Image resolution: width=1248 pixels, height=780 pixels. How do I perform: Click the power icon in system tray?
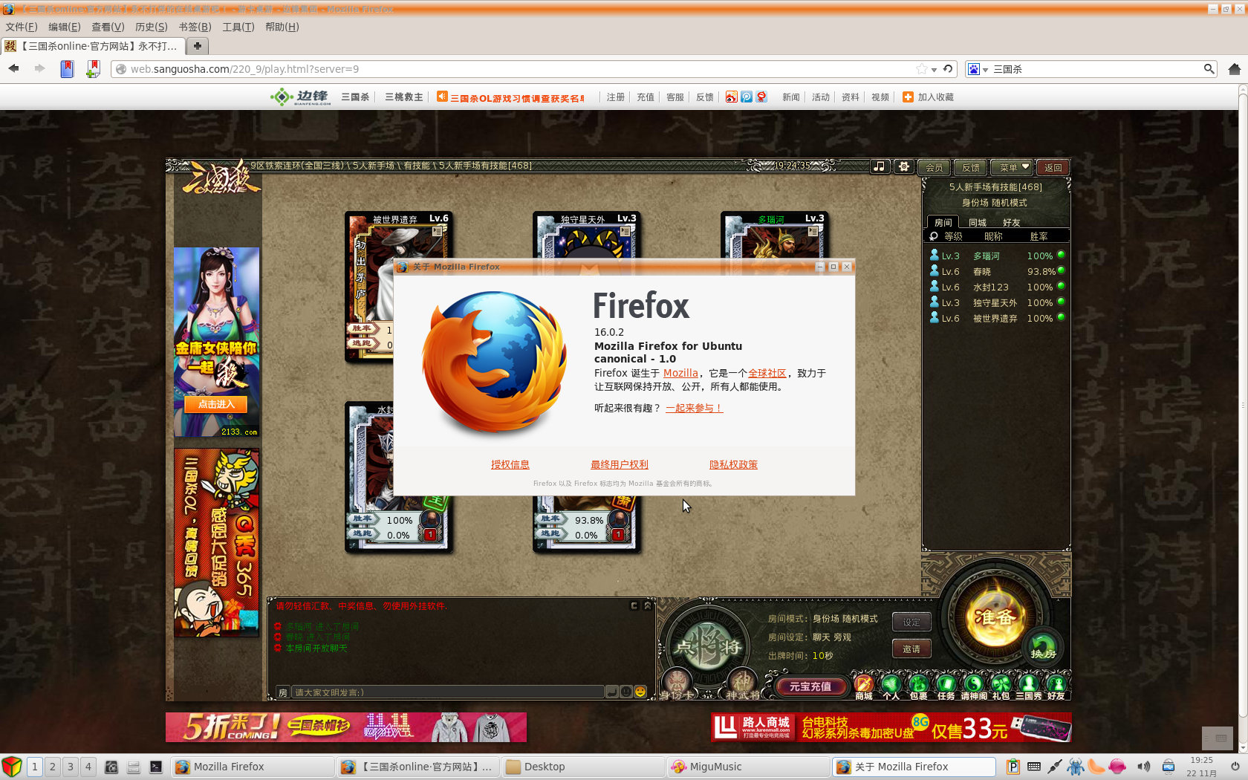(1235, 766)
